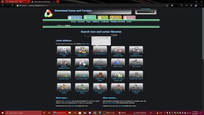Open the Links submenu item
Screen dimensions: 204x115
(x=129, y=22)
